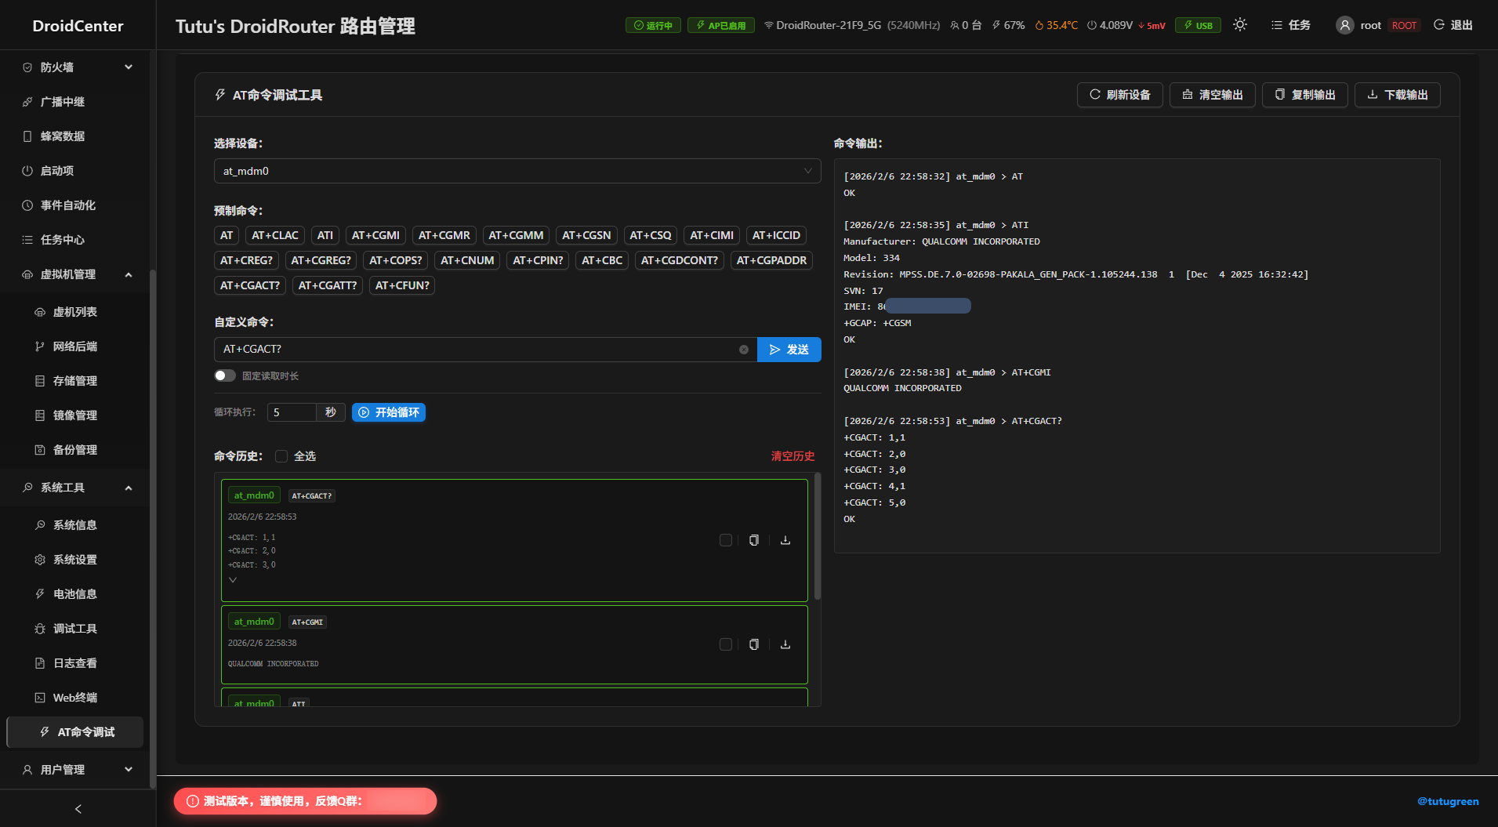
Task: Click the AT+CSQ preset command button
Action: [x=650, y=235]
